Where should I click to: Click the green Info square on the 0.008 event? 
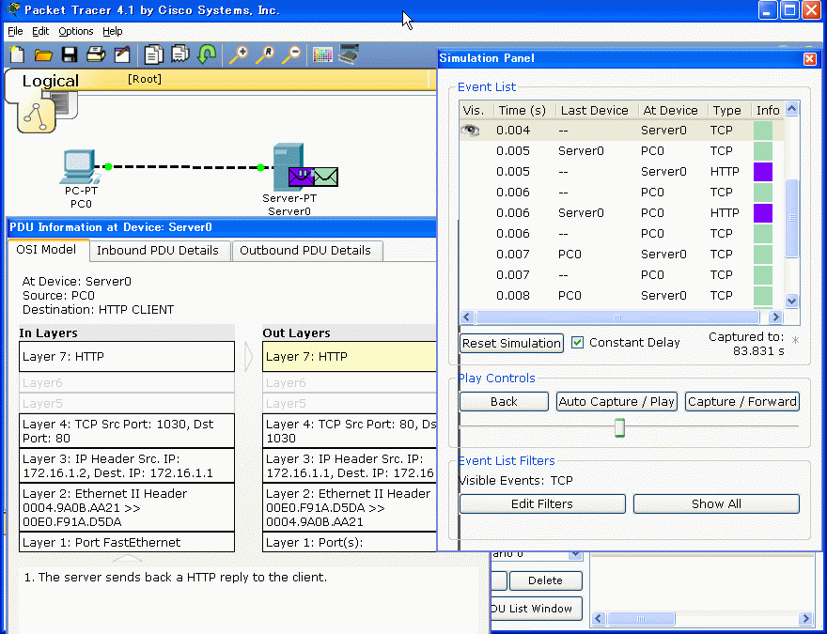coord(763,296)
